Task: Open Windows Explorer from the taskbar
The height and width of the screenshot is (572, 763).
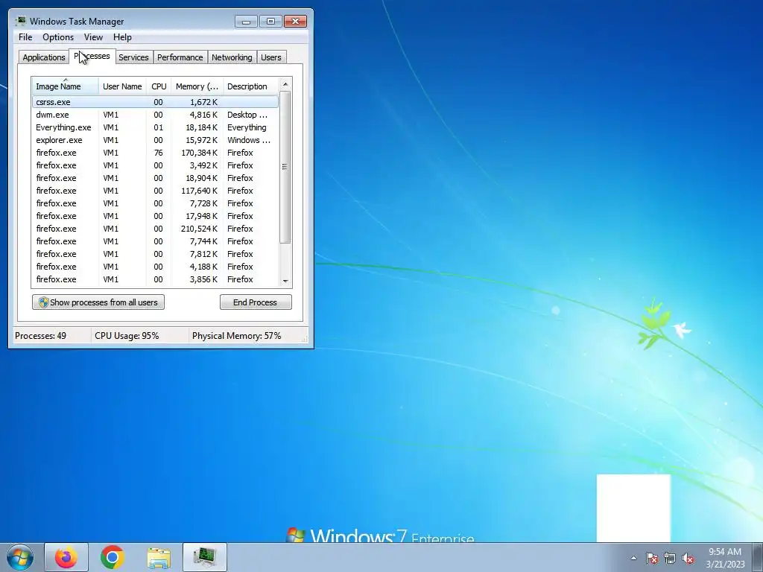Action: 159,557
